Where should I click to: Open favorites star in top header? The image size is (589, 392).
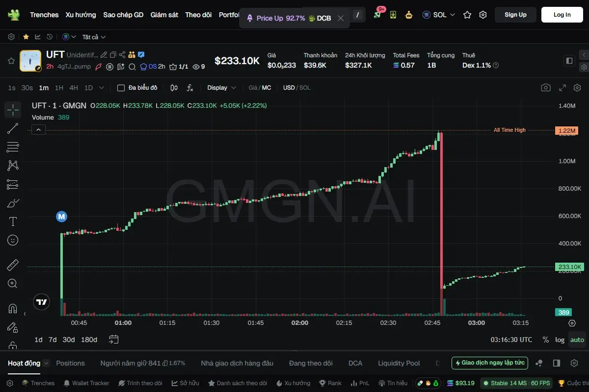(467, 15)
